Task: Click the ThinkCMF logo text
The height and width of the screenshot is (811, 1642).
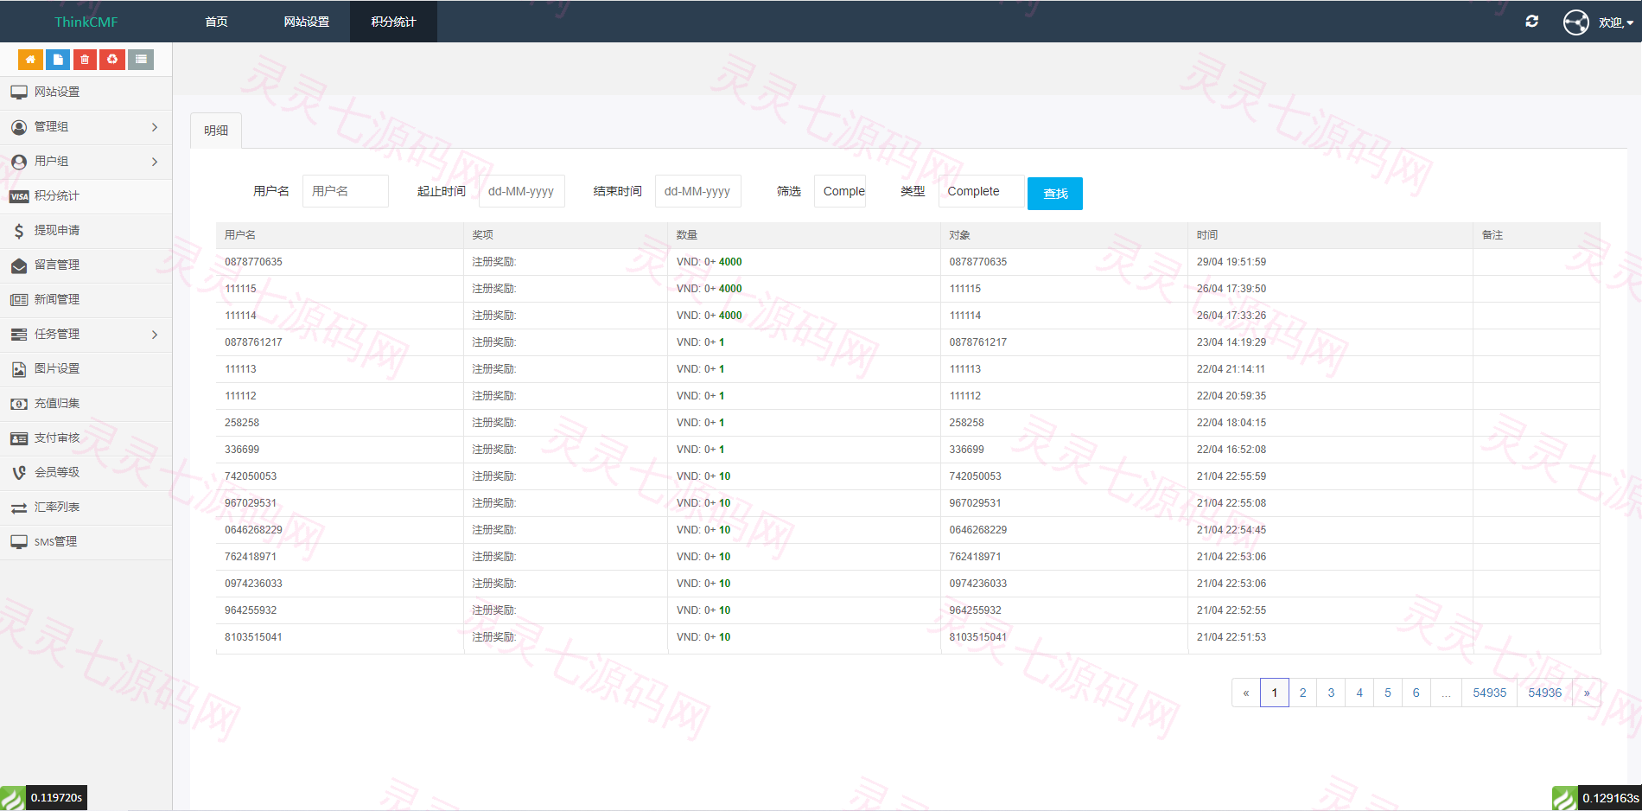Action: [86, 22]
